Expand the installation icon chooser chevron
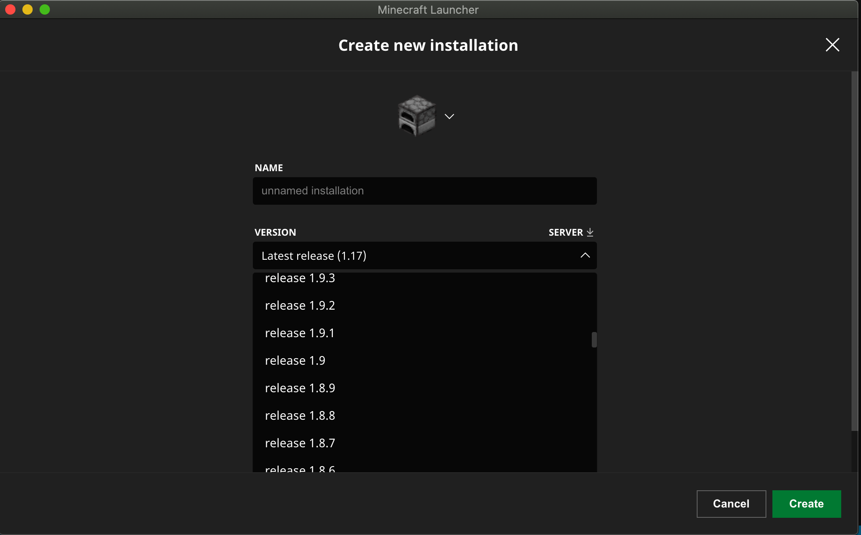 pyautogui.click(x=449, y=117)
